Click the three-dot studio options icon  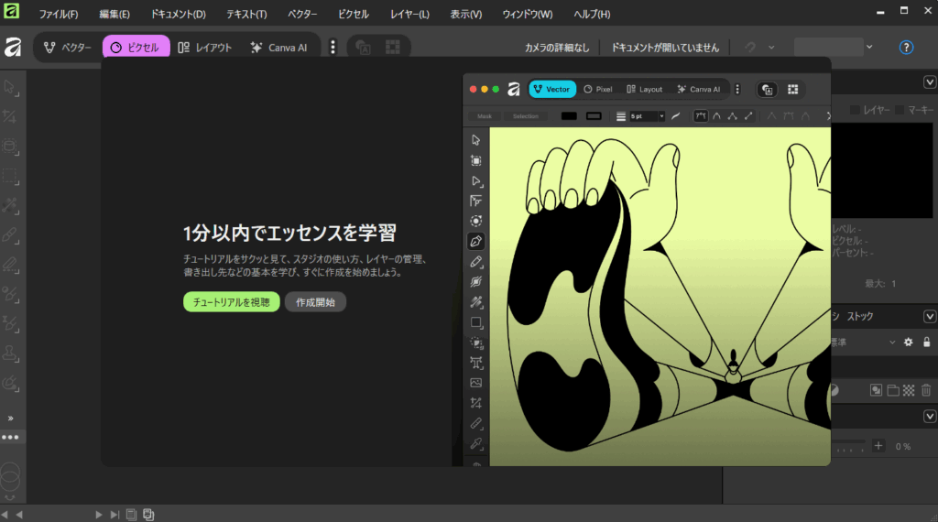(x=333, y=48)
